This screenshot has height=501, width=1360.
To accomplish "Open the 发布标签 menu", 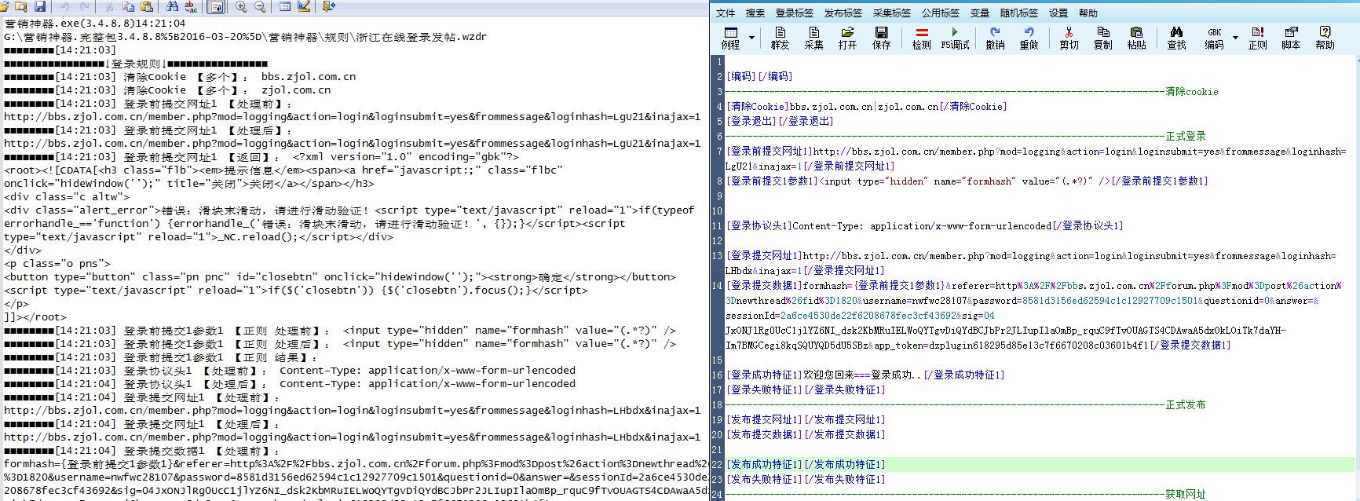I will [x=843, y=13].
